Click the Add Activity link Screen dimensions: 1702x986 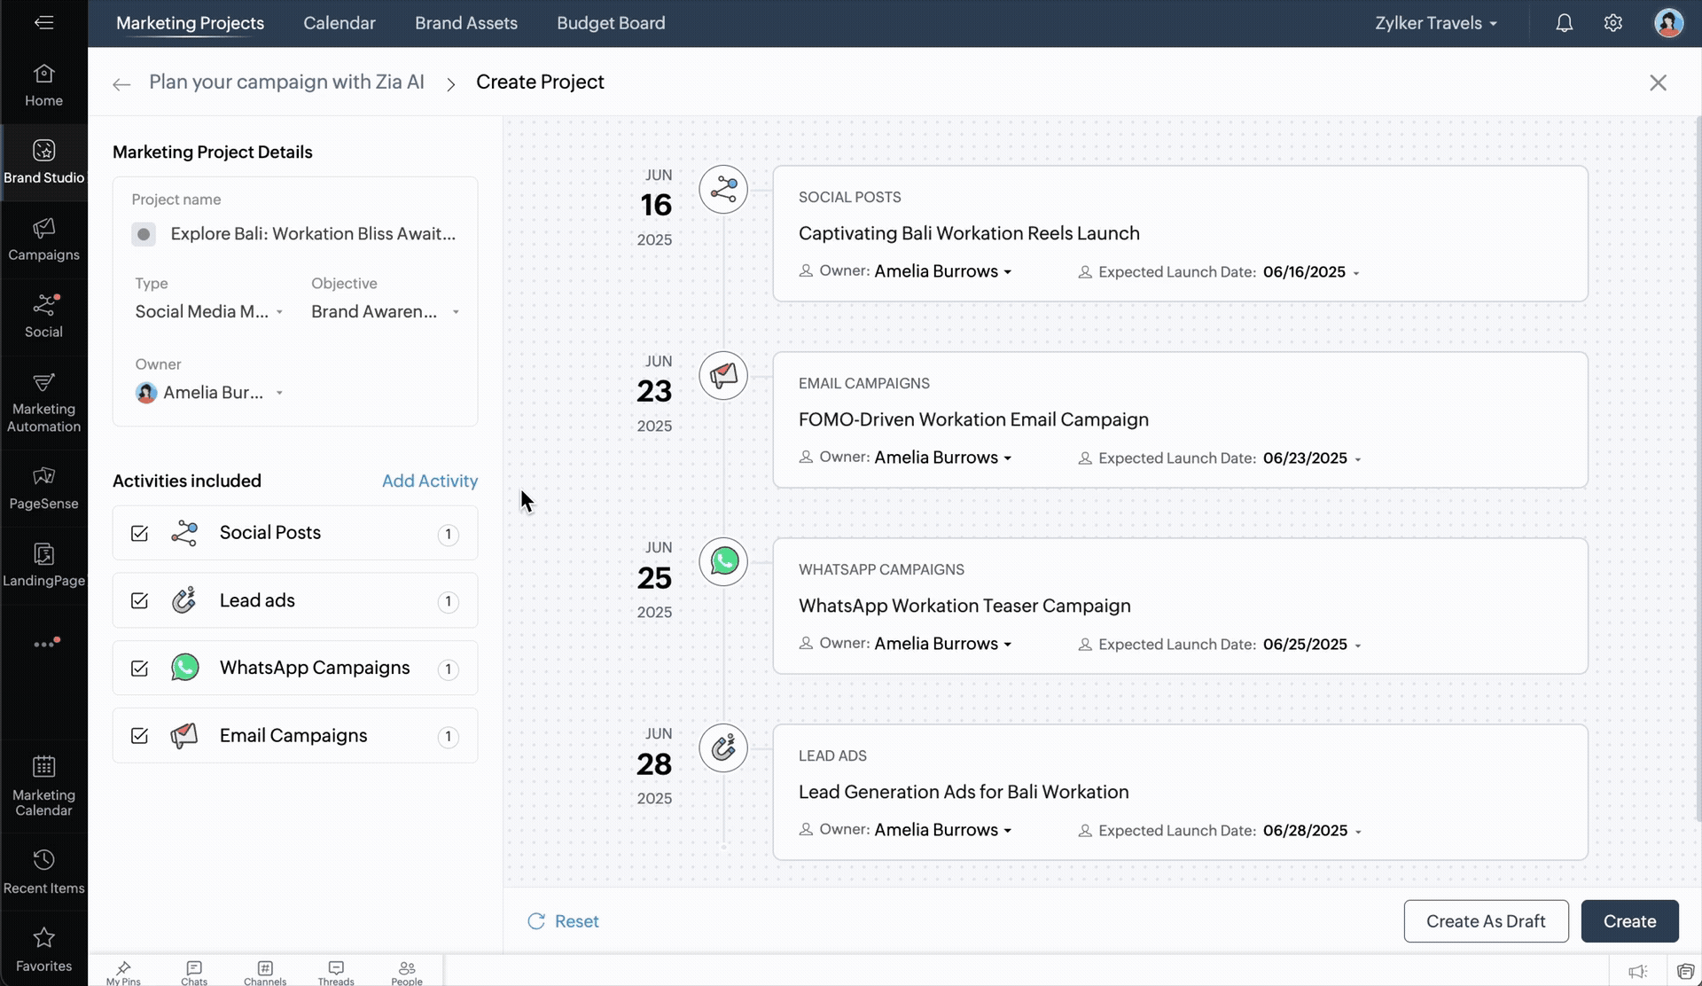429,481
